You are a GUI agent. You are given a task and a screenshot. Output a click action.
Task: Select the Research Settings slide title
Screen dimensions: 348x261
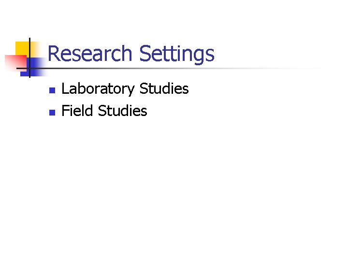131,54
